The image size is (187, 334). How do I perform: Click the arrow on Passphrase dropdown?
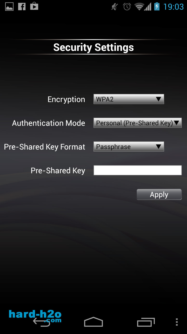158,147
